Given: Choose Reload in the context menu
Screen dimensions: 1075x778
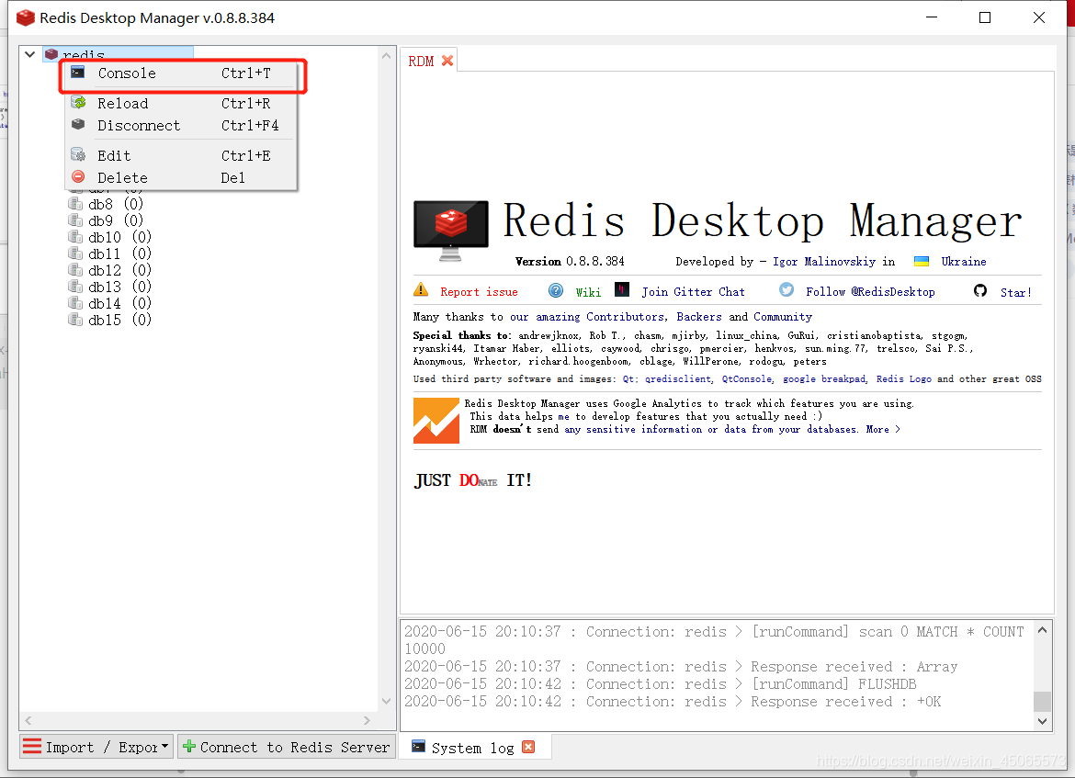Looking at the screenshot, I should [x=182, y=104].
